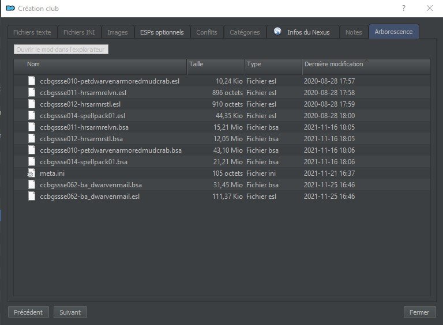Sort by Dernière modification column header
The height and width of the screenshot is (325, 443).
(366, 67)
